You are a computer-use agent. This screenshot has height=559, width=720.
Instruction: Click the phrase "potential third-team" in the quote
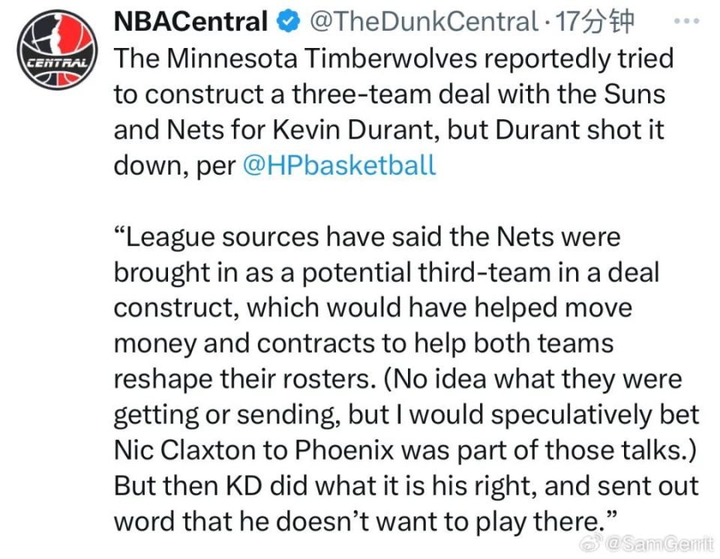(x=426, y=272)
